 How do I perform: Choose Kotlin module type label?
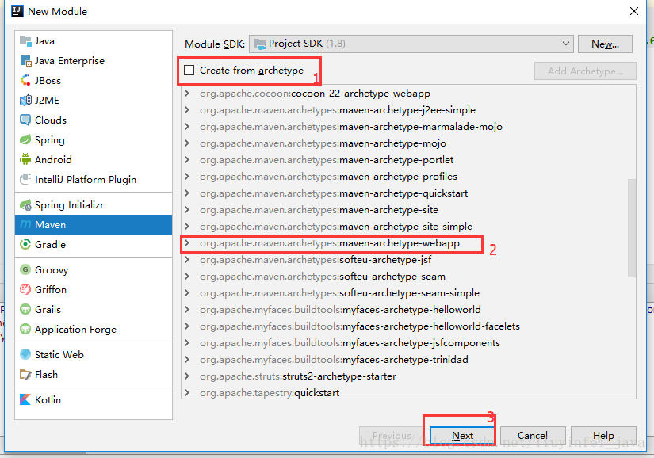point(48,399)
